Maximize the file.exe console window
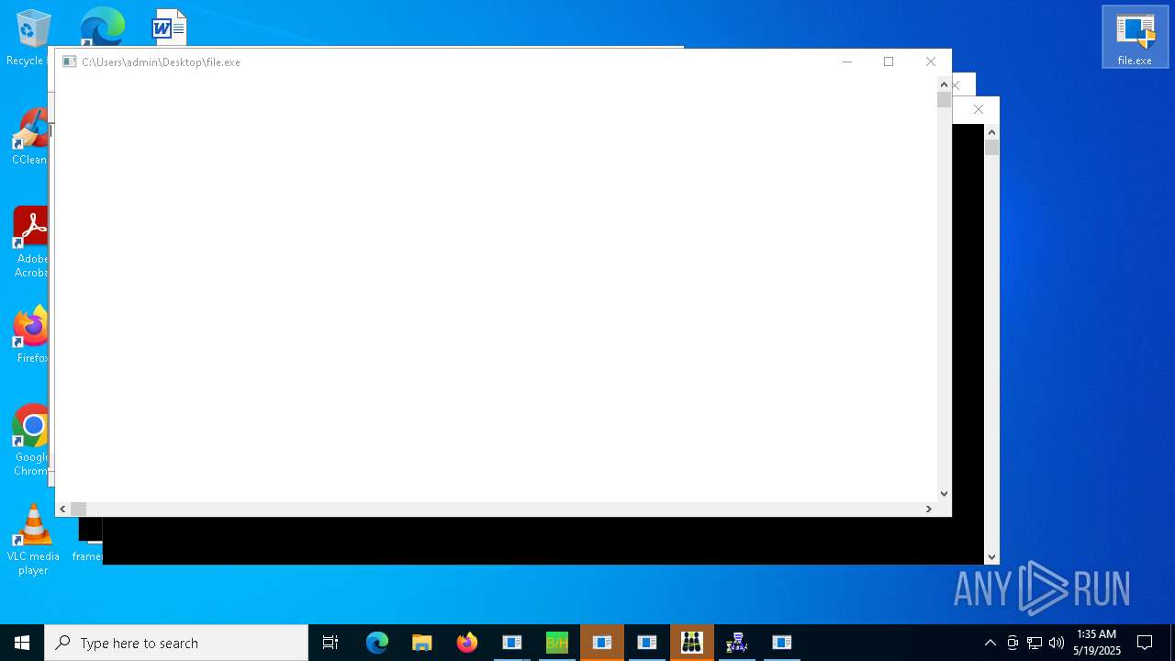This screenshot has height=661, width=1175. 889,62
